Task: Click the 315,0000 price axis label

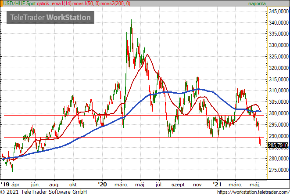Action: [x=279, y=80]
